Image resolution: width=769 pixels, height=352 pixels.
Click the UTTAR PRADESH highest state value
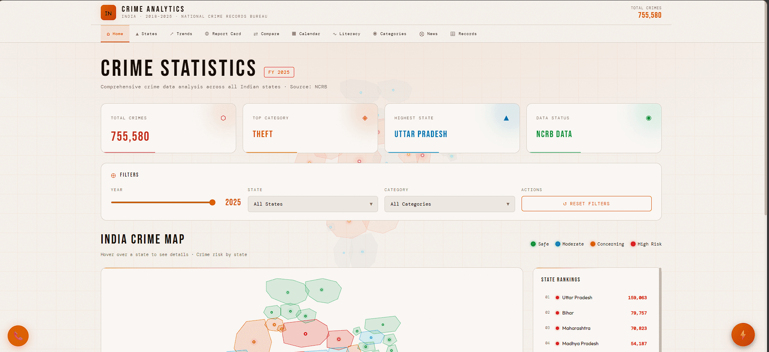tap(421, 134)
